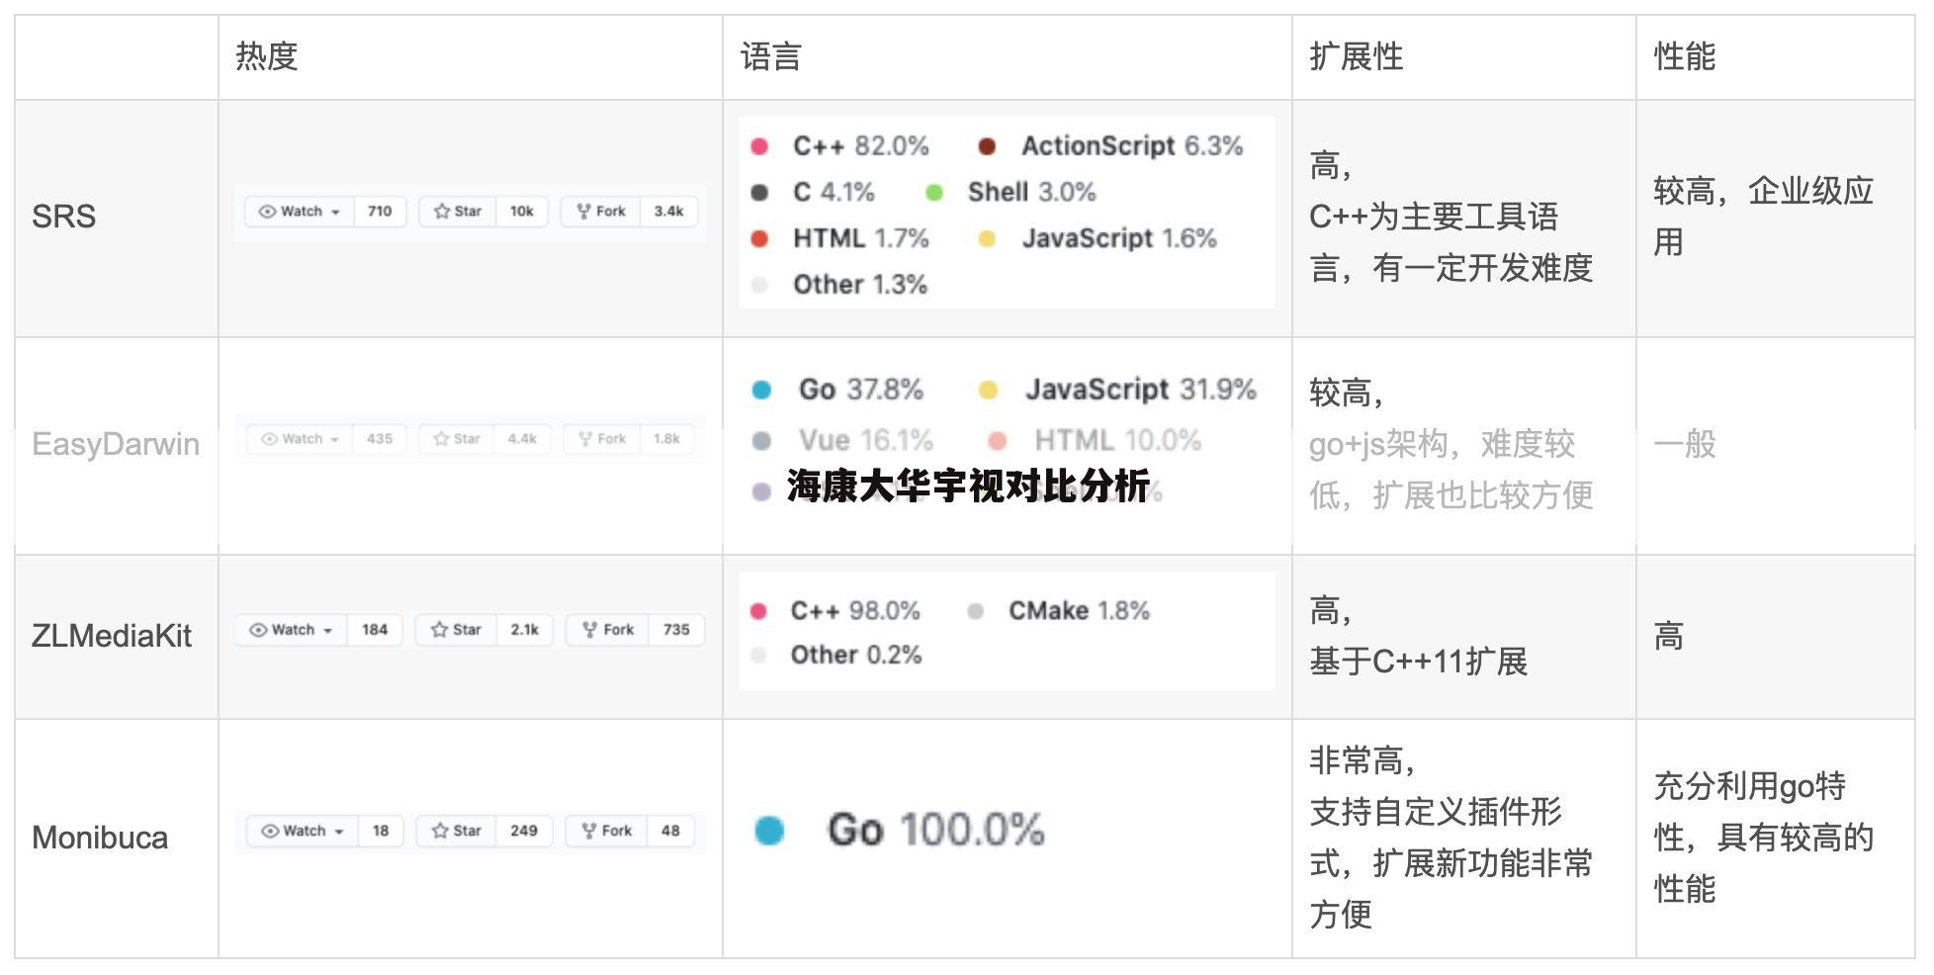Click the dark red ActionScript color dot
The image size is (1934, 975).
pyautogui.click(x=986, y=146)
